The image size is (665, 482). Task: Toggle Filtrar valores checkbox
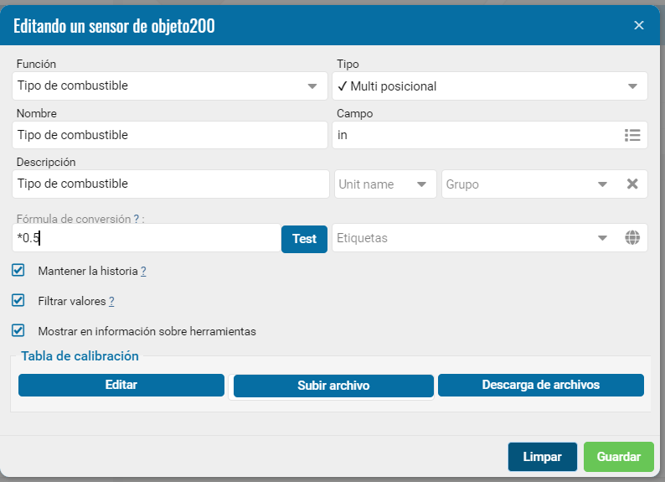(x=18, y=300)
